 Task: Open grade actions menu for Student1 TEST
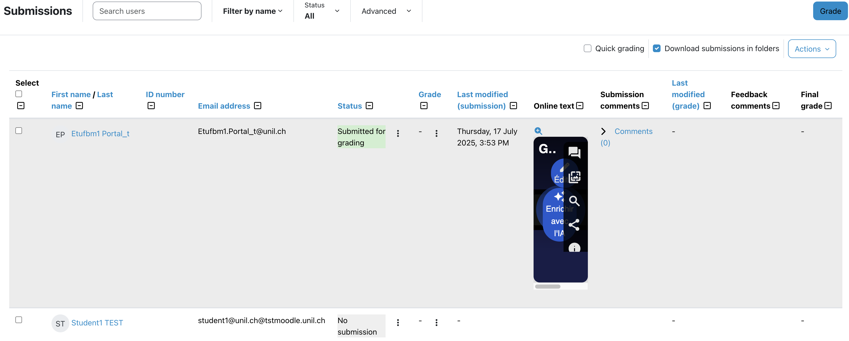[436, 323]
